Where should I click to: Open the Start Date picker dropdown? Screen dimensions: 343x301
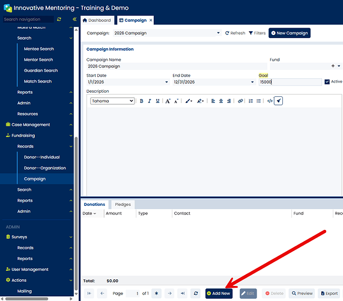(166, 82)
